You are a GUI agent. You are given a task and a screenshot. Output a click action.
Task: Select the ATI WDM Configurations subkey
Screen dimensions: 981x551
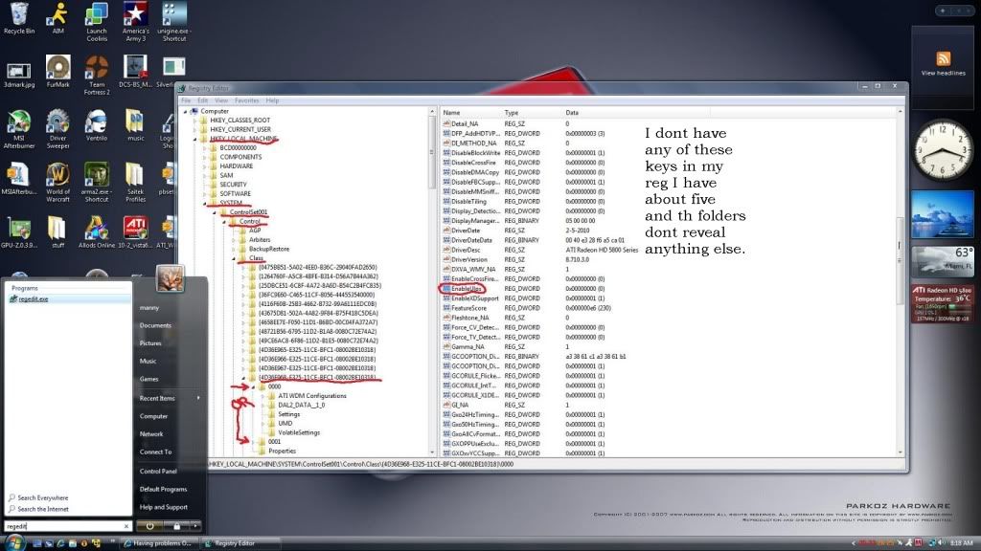(x=311, y=396)
